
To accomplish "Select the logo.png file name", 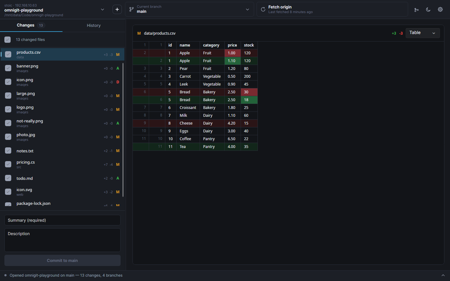I will 25,107.
